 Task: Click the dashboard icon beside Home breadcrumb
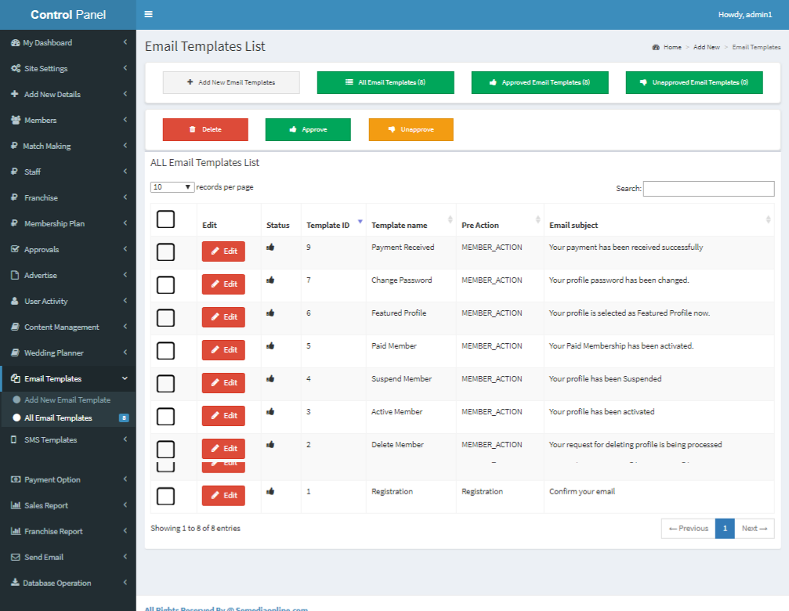tap(656, 47)
